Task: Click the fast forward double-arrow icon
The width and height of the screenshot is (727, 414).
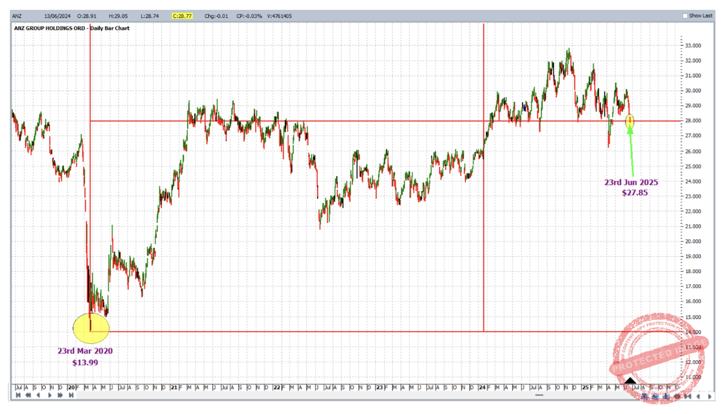Action: tap(60, 395)
